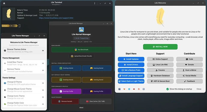Viewport: 207px width, 112px height.
Task: Click the arrow beside Browse Themes Online
Action: [x=43, y=51]
